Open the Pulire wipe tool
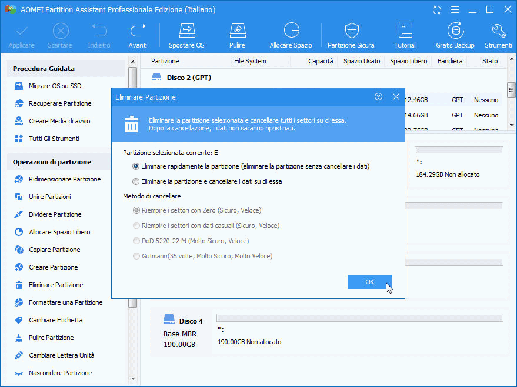 tap(237, 36)
